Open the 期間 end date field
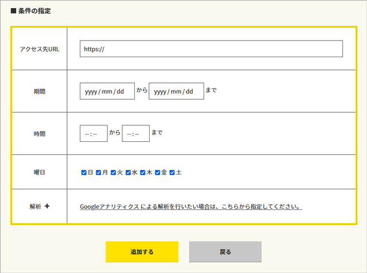Screen dimensions: 367x273 point(176,91)
